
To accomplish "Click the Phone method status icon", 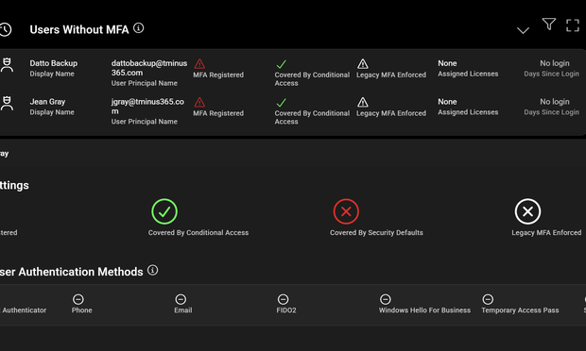I will [78, 299].
